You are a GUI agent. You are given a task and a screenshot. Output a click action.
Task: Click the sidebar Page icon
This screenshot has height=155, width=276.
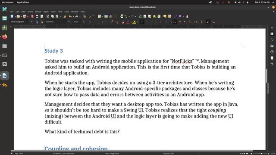[272, 58]
